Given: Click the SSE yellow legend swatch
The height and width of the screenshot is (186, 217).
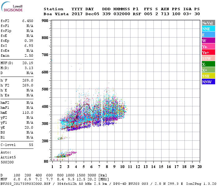Looking at the screenshot, I should tap(208, 76).
